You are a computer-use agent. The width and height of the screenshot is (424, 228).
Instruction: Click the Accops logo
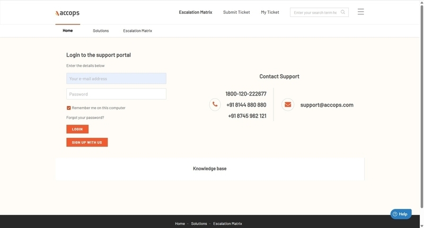coord(67,13)
